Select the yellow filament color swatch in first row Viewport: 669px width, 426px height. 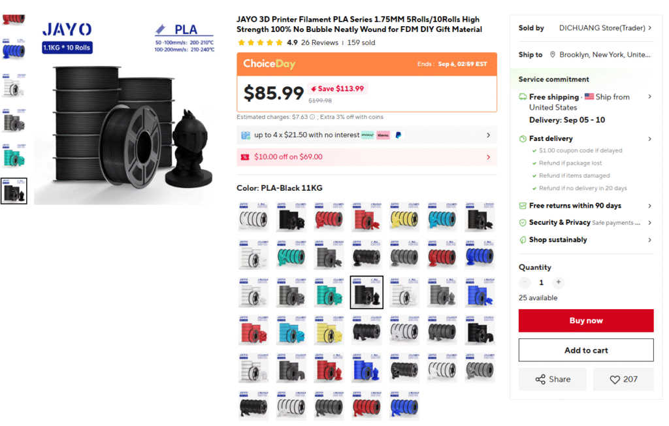(x=404, y=218)
